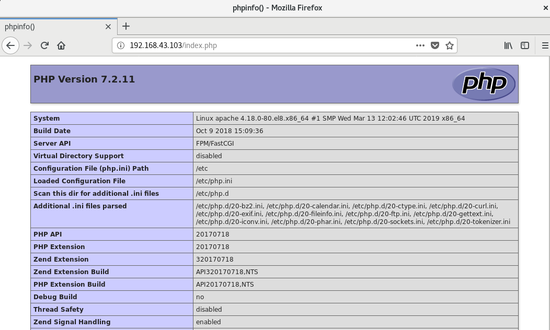
Task: Select the System row label
Action: click(47, 119)
